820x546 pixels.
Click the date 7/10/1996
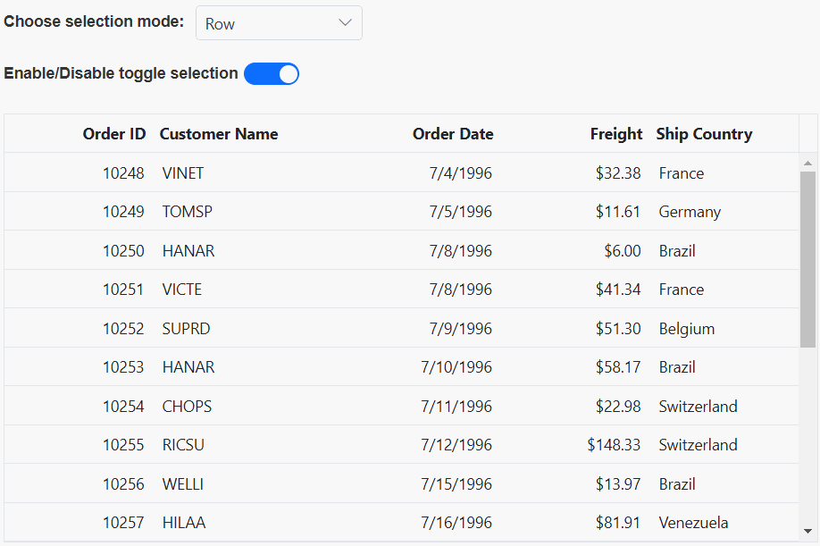pos(456,367)
